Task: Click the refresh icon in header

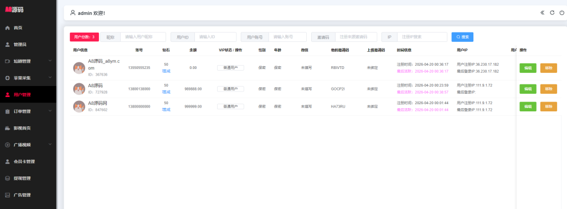Action: [x=552, y=13]
